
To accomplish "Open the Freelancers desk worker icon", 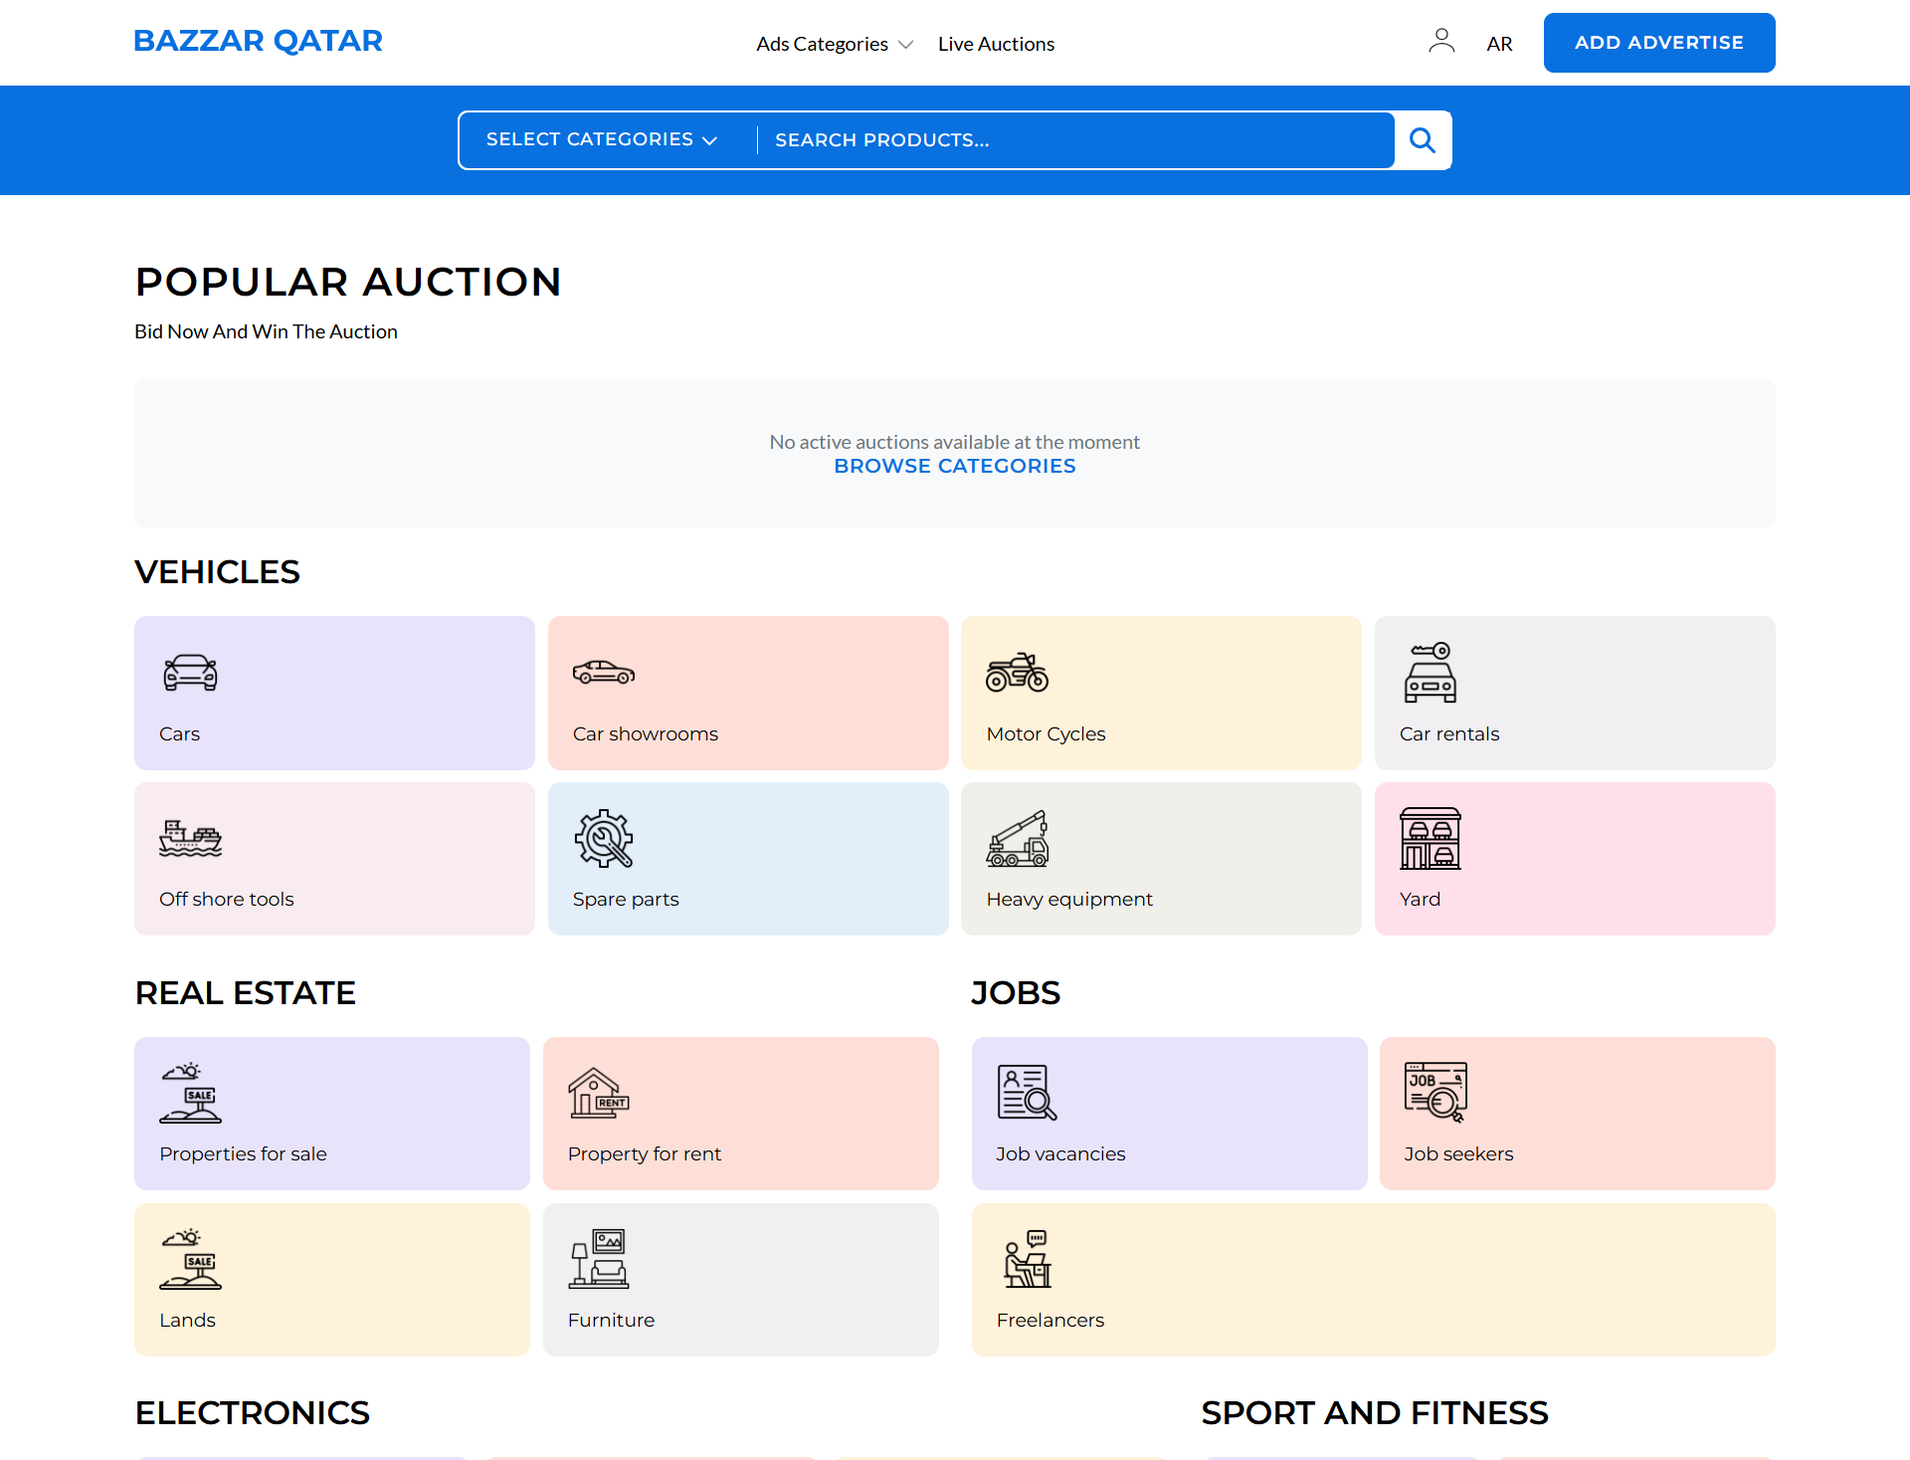I will click(1027, 1259).
